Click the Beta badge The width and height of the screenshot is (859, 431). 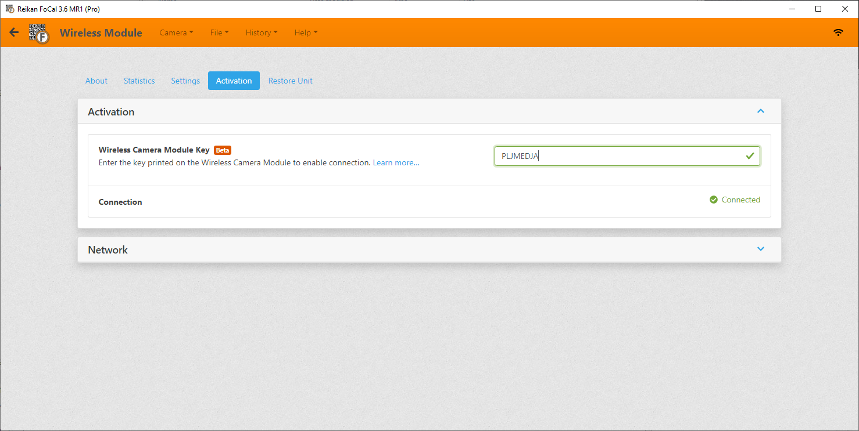(x=223, y=150)
